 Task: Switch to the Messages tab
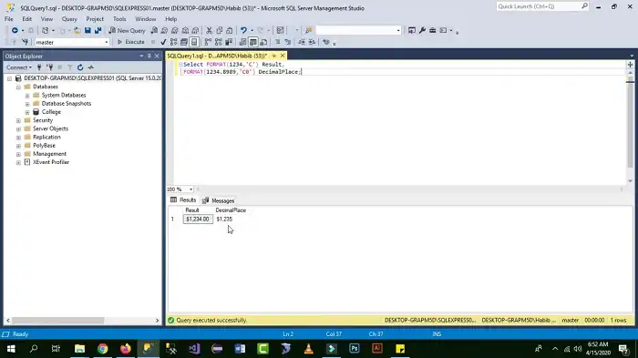pyautogui.click(x=219, y=200)
